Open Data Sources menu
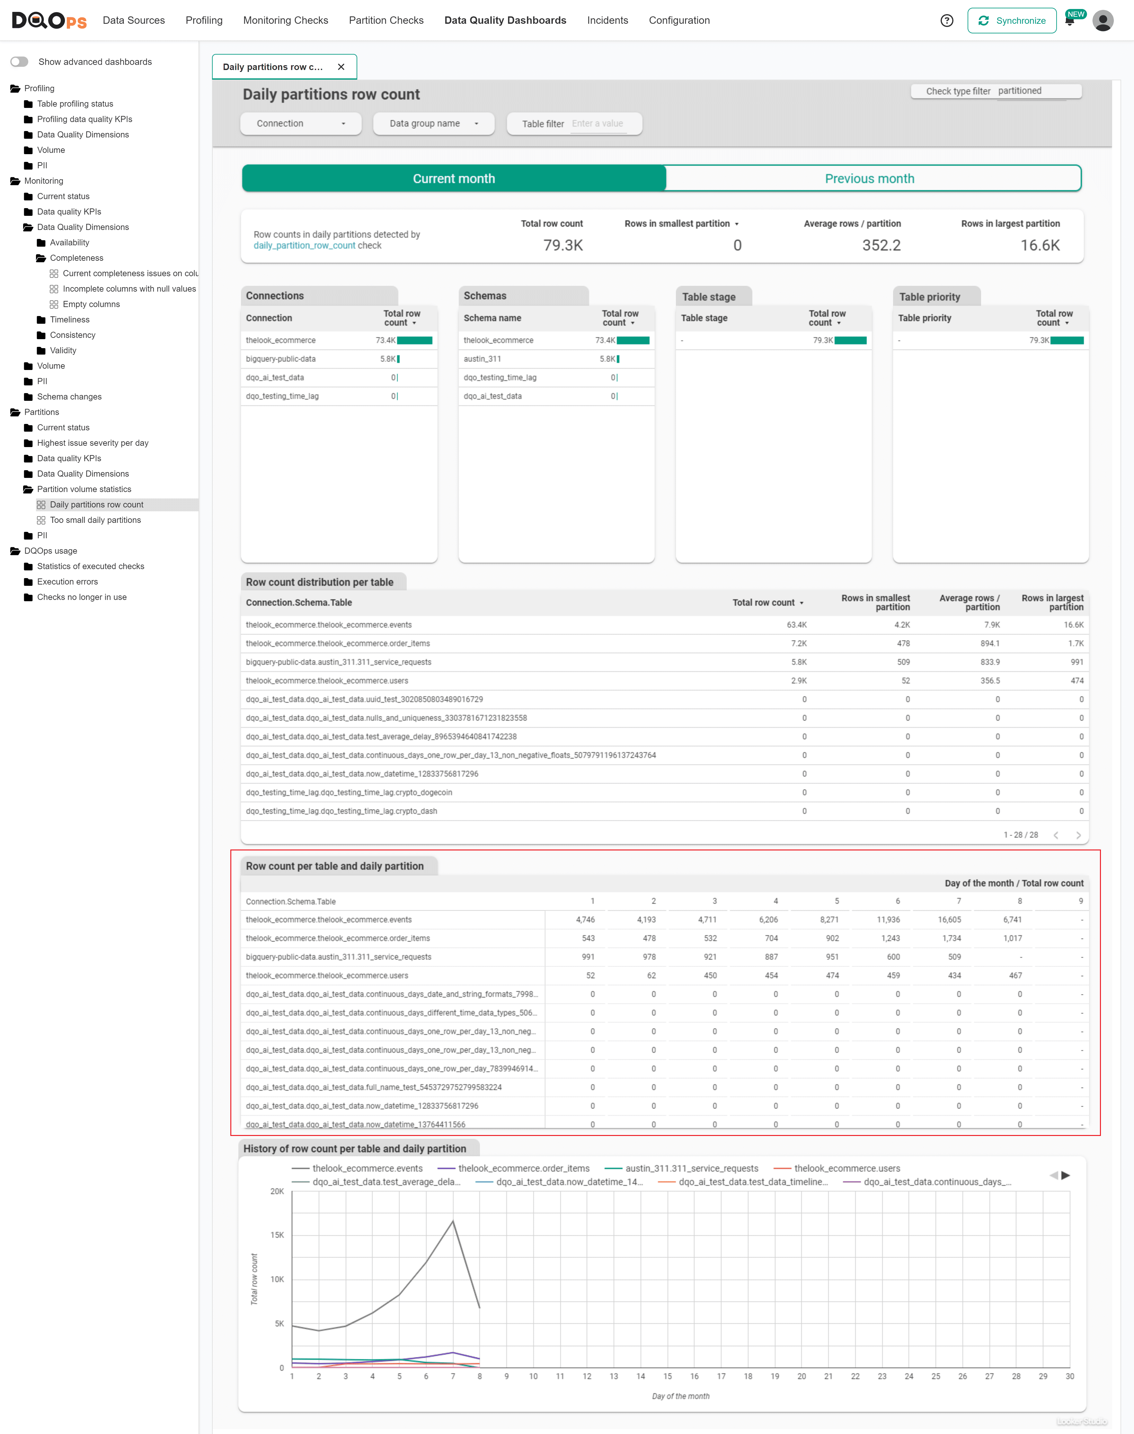Screen dimensions: 1134x1434 [133, 21]
